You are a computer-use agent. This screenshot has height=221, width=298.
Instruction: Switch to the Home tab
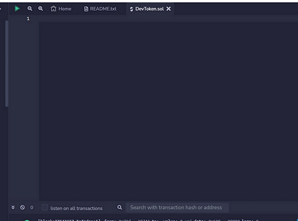[64, 9]
